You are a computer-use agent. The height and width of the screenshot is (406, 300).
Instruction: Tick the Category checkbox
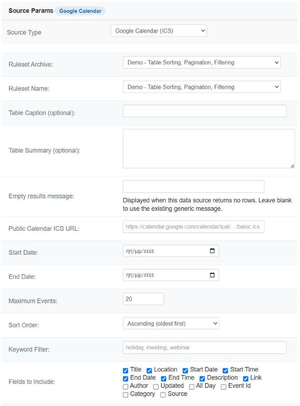(x=125, y=395)
